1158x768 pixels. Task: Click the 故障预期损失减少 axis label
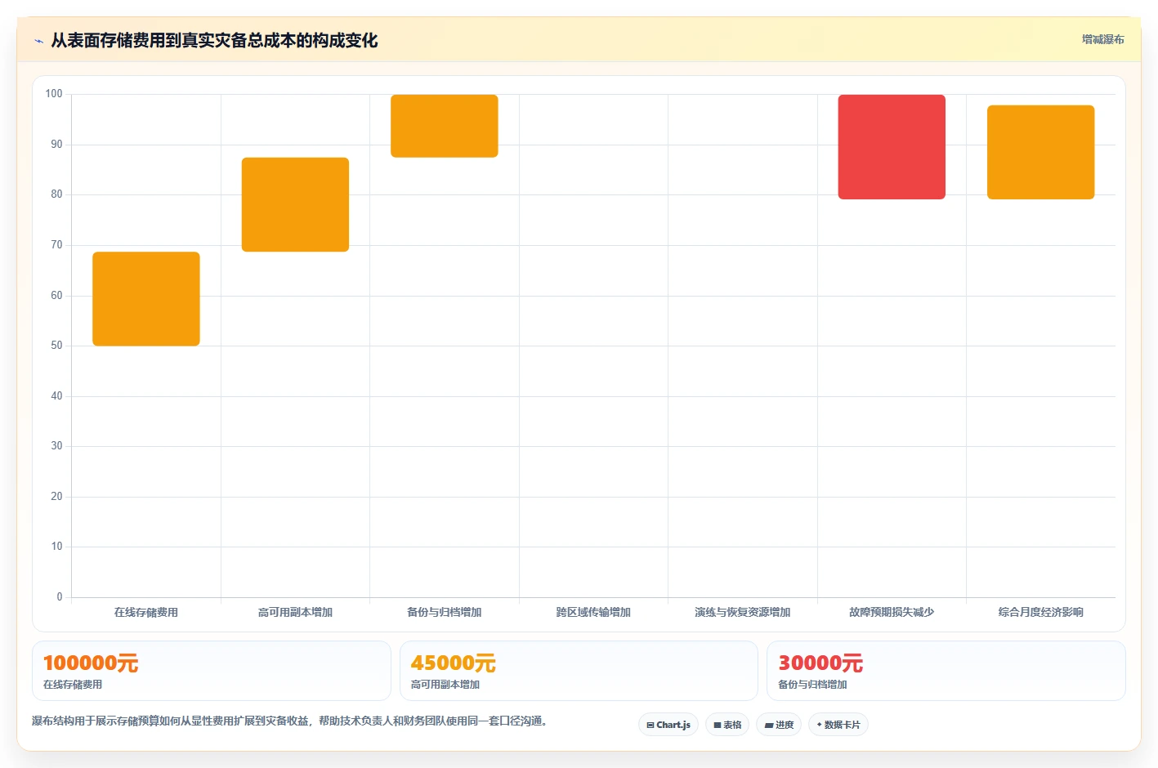click(892, 612)
